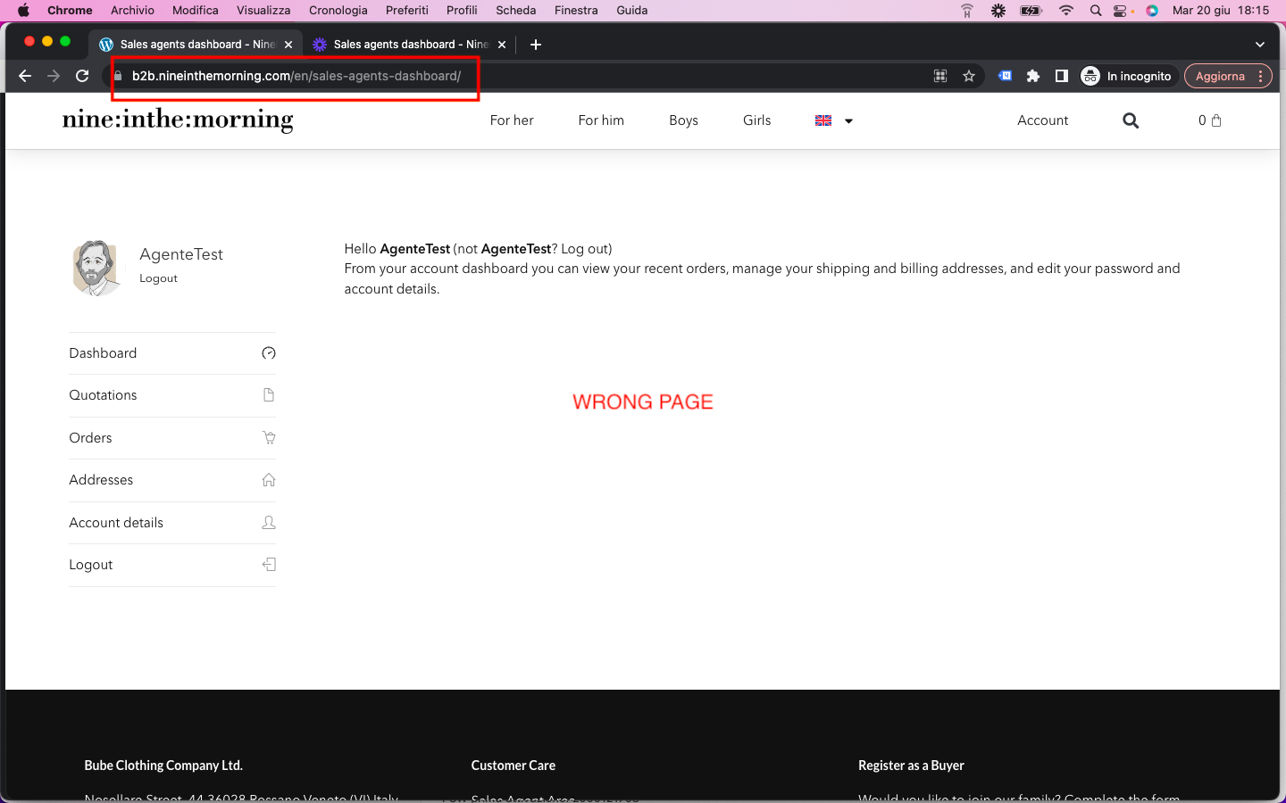Open Account details in sidebar
This screenshot has width=1286, height=803.
[172, 523]
